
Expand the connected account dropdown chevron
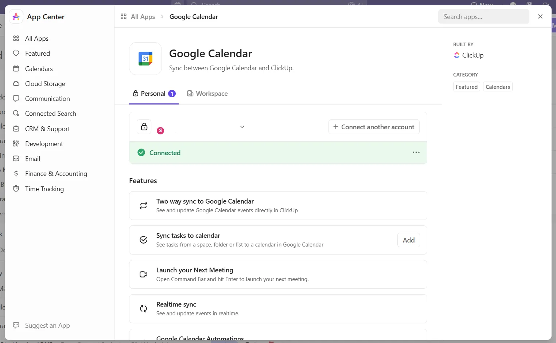click(242, 127)
